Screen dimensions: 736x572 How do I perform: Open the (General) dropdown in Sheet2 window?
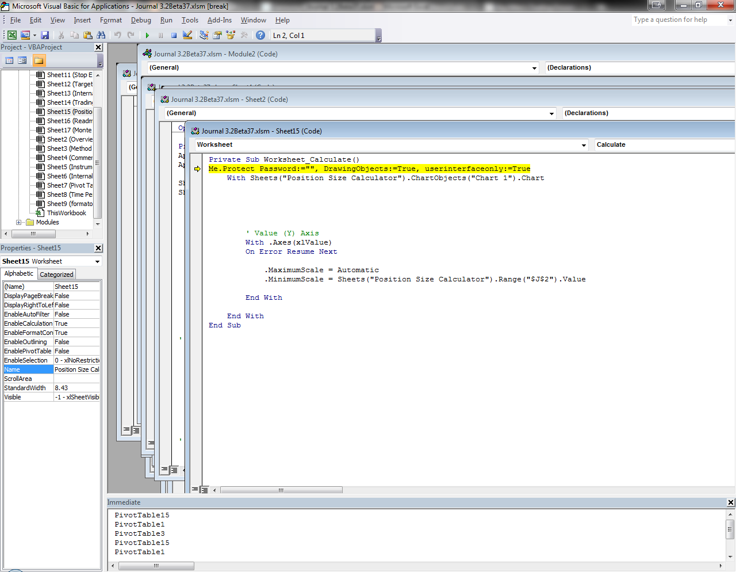point(551,113)
